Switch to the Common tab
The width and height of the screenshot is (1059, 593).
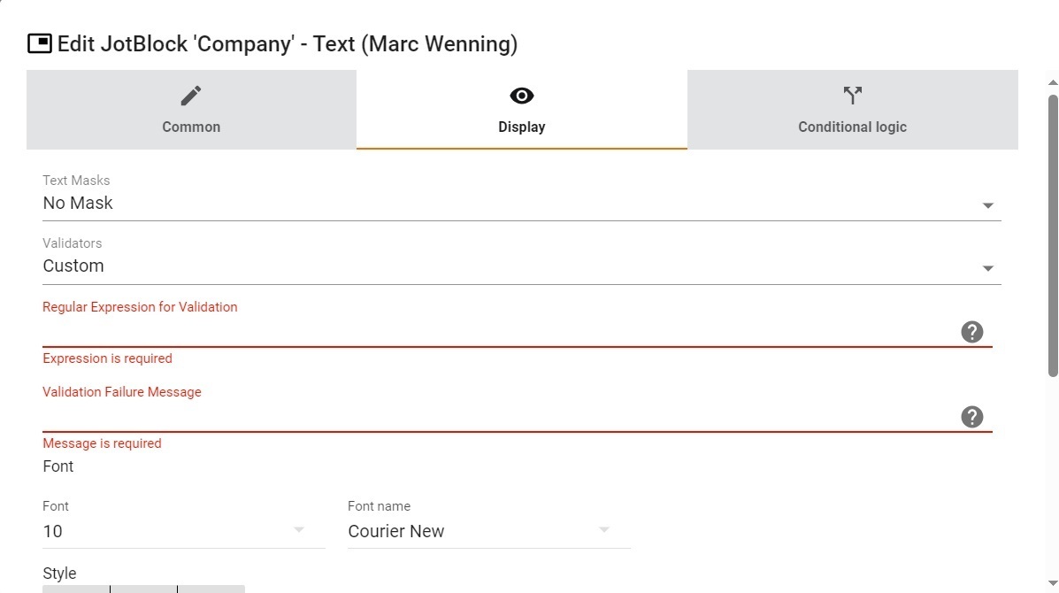click(191, 110)
